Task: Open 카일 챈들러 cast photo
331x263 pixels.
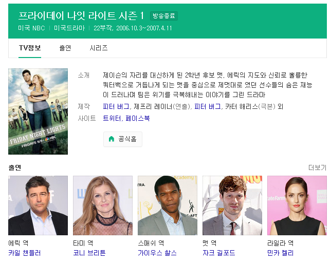Action: (38, 205)
